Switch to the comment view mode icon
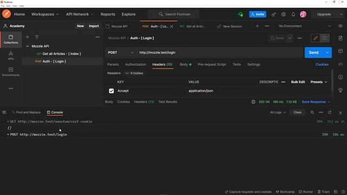347x195 pixels. pyautogui.click(x=325, y=38)
